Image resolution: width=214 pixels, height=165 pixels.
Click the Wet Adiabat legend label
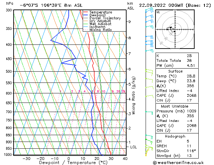click(x=100, y=24)
